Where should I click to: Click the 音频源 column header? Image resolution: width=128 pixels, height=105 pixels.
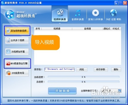(87, 29)
